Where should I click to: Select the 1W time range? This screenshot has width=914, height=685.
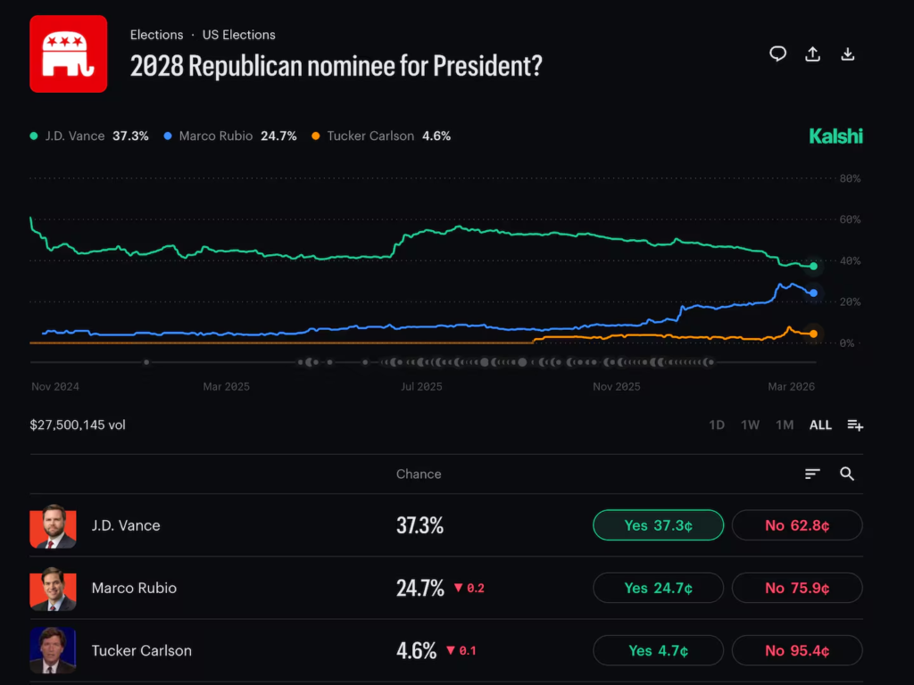point(750,425)
